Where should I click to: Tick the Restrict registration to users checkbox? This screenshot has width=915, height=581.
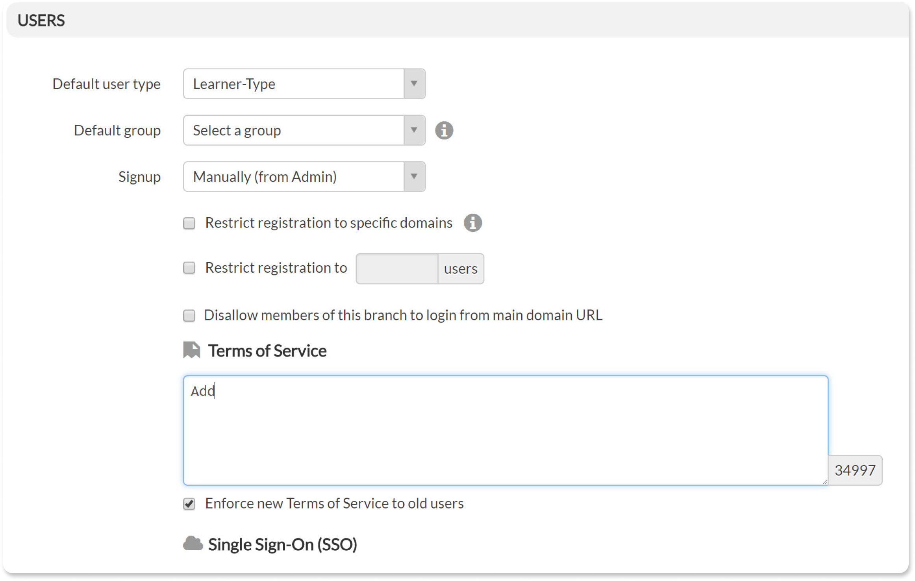[x=189, y=268]
